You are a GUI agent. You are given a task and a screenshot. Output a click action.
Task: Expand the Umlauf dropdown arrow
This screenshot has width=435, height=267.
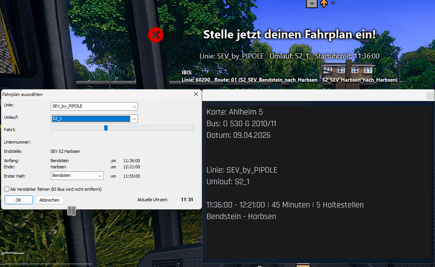coord(134,119)
